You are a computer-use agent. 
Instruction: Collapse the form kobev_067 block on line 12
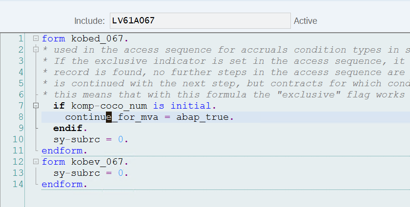35,162
